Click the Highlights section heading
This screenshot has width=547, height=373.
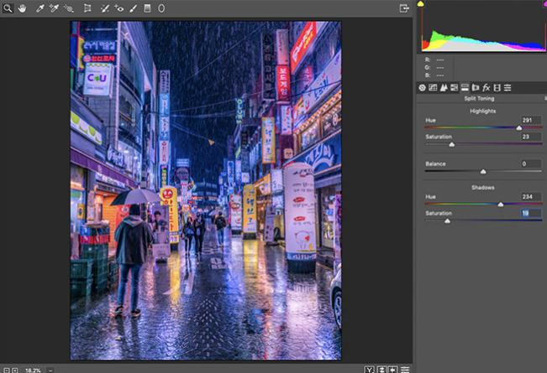tap(483, 111)
